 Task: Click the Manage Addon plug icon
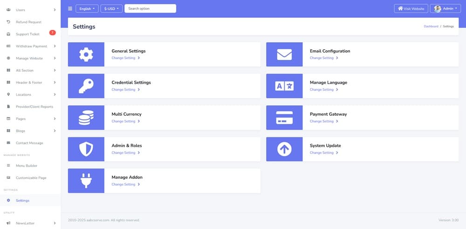coord(86,181)
